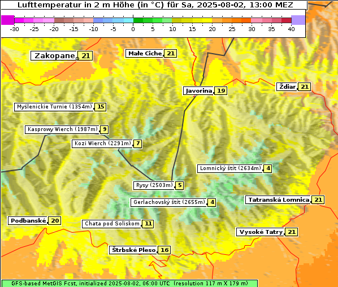
Task: Click the Zakopane location label
Action: 54,56
